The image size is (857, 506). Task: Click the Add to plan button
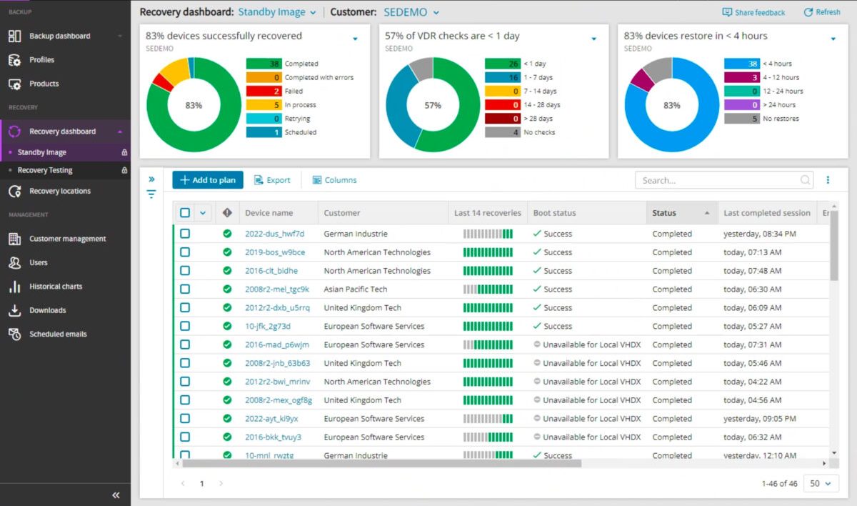(207, 180)
